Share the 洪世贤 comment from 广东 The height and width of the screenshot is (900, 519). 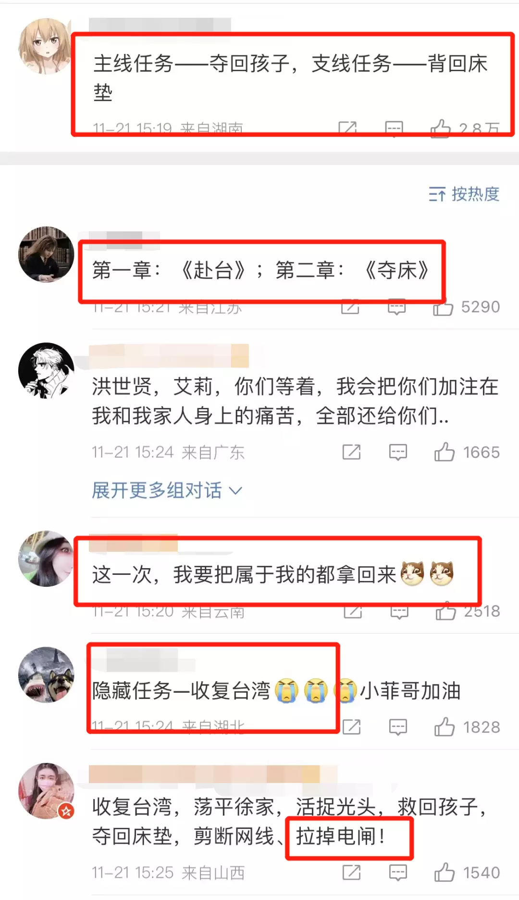[351, 452]
